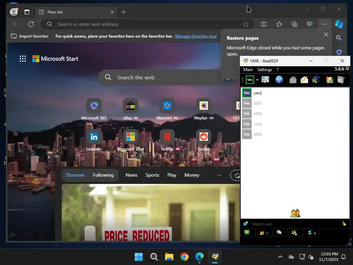Select user vm4 in BeeBEEP list
The image size is (353, 265).
pos(295,124)
